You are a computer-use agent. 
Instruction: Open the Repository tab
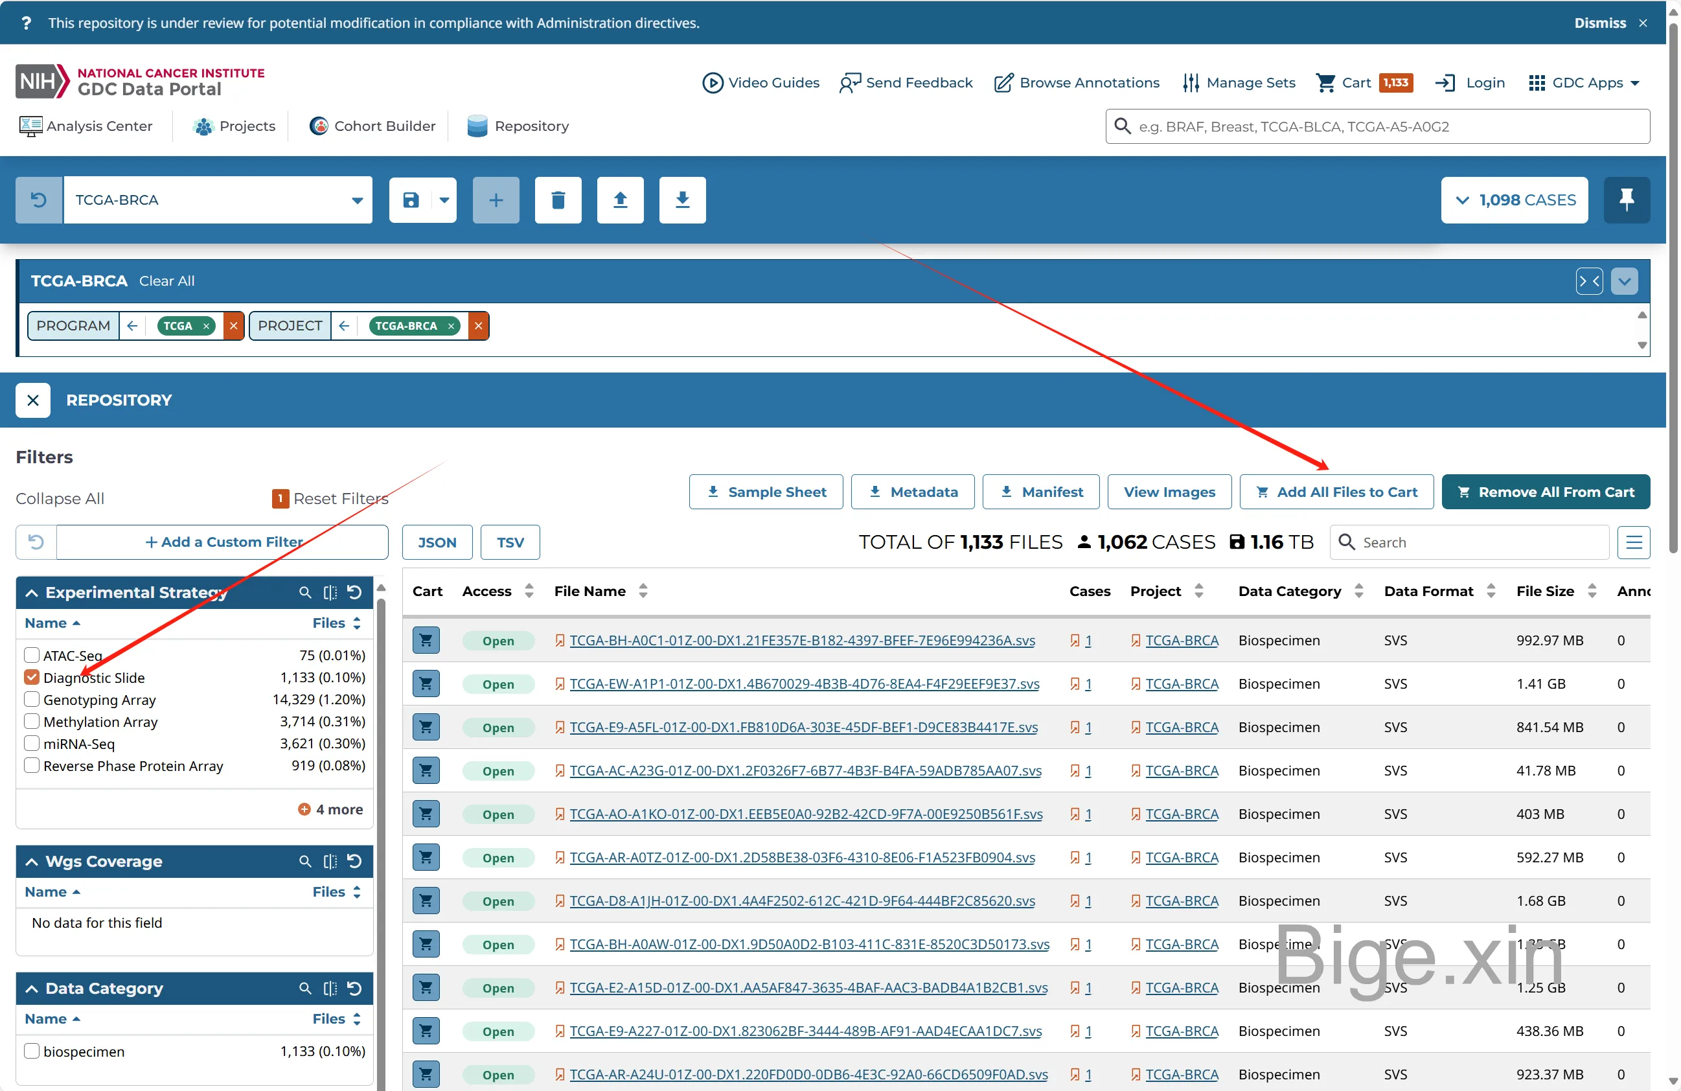tap(518, 126)
